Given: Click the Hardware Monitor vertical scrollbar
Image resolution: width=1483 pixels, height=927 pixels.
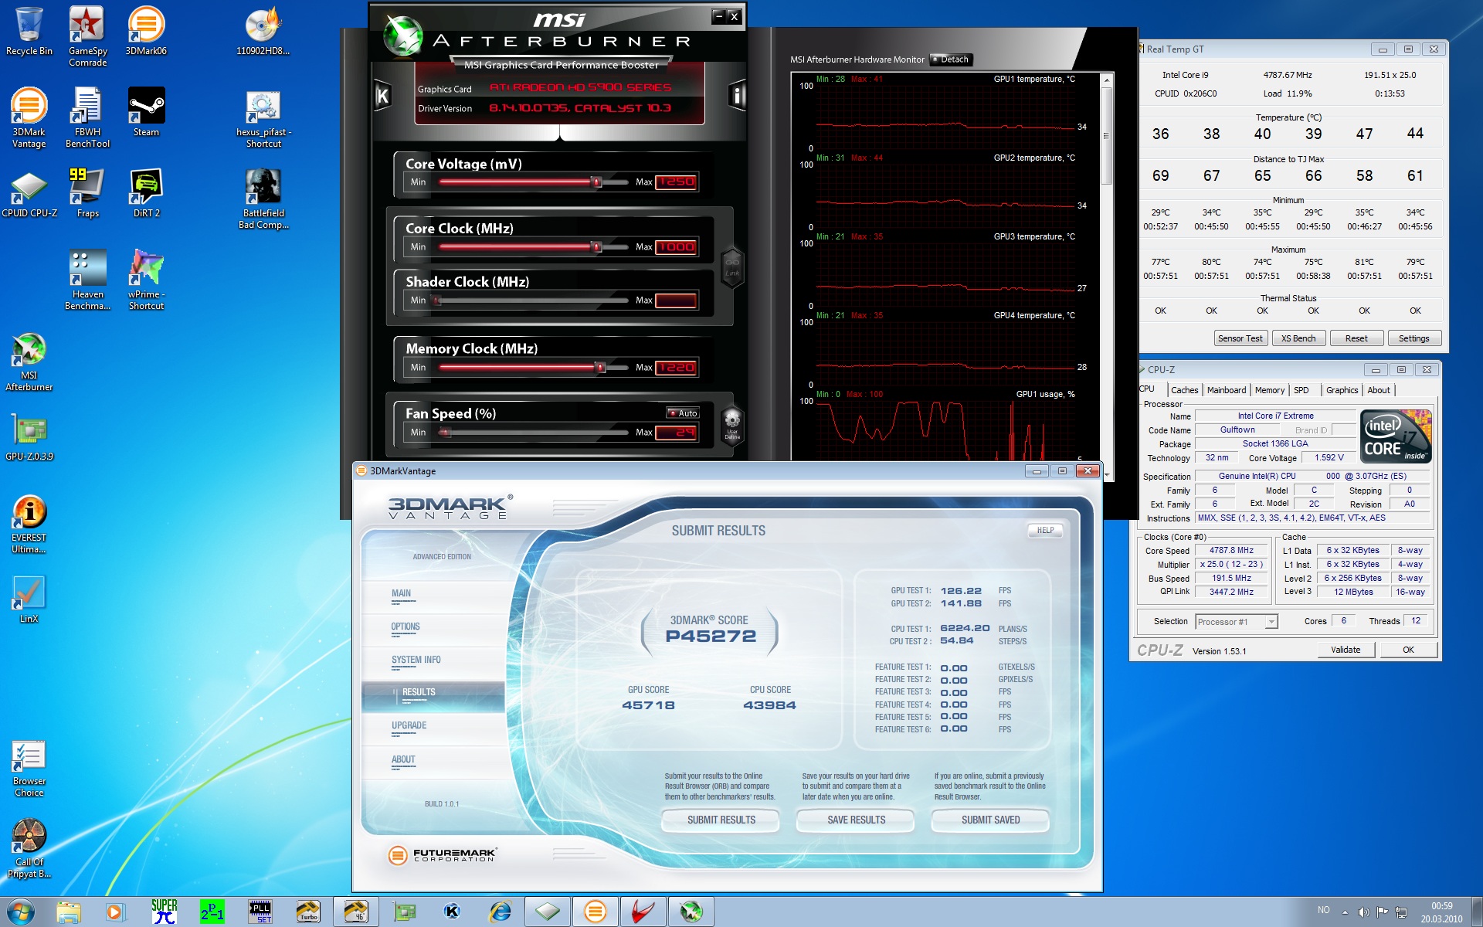Looking at the screenshot, I should tap(1106, 135).
